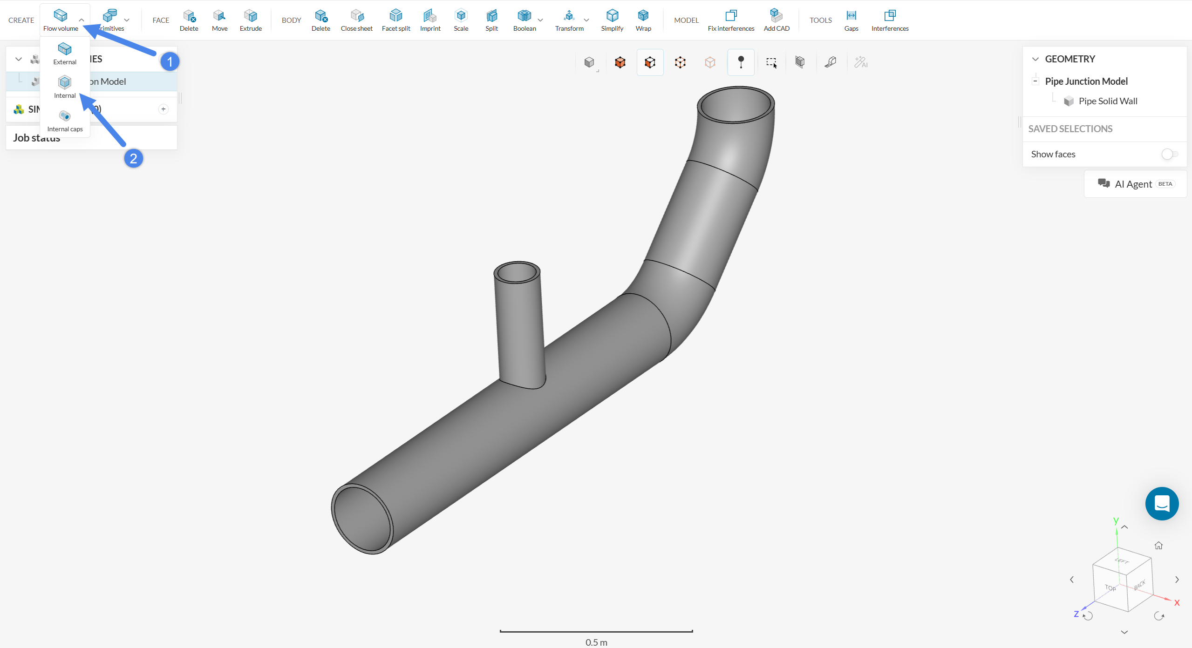This screenshot has width=1192, height=648.
Task: Choose Internal caps from dropdown
Action: (x=65, y=121)
